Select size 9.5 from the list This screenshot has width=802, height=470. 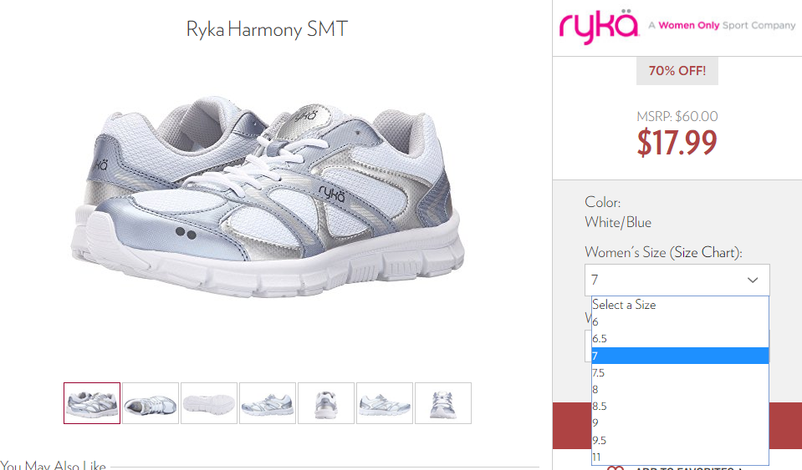click(680, 440)
